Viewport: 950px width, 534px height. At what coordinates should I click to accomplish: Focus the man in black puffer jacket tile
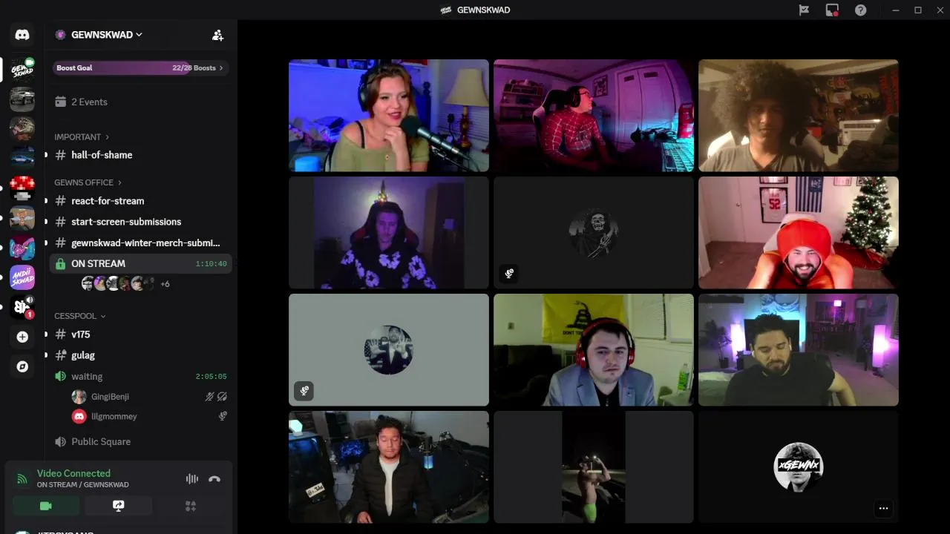coord(389,467)
